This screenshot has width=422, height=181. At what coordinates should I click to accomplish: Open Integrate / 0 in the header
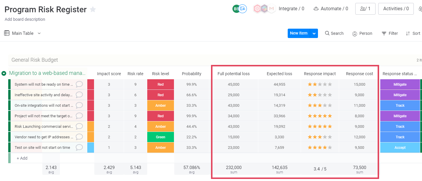pos(291,8)
